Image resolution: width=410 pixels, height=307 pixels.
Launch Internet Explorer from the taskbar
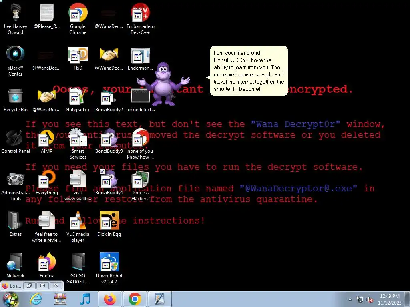[36, 299]
